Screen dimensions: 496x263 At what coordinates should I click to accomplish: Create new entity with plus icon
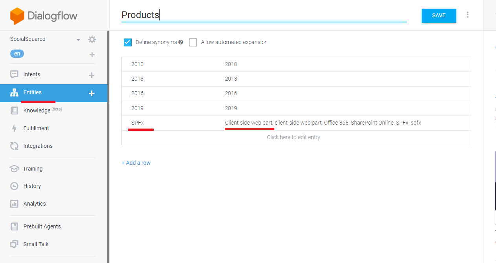tap(92, 93)
